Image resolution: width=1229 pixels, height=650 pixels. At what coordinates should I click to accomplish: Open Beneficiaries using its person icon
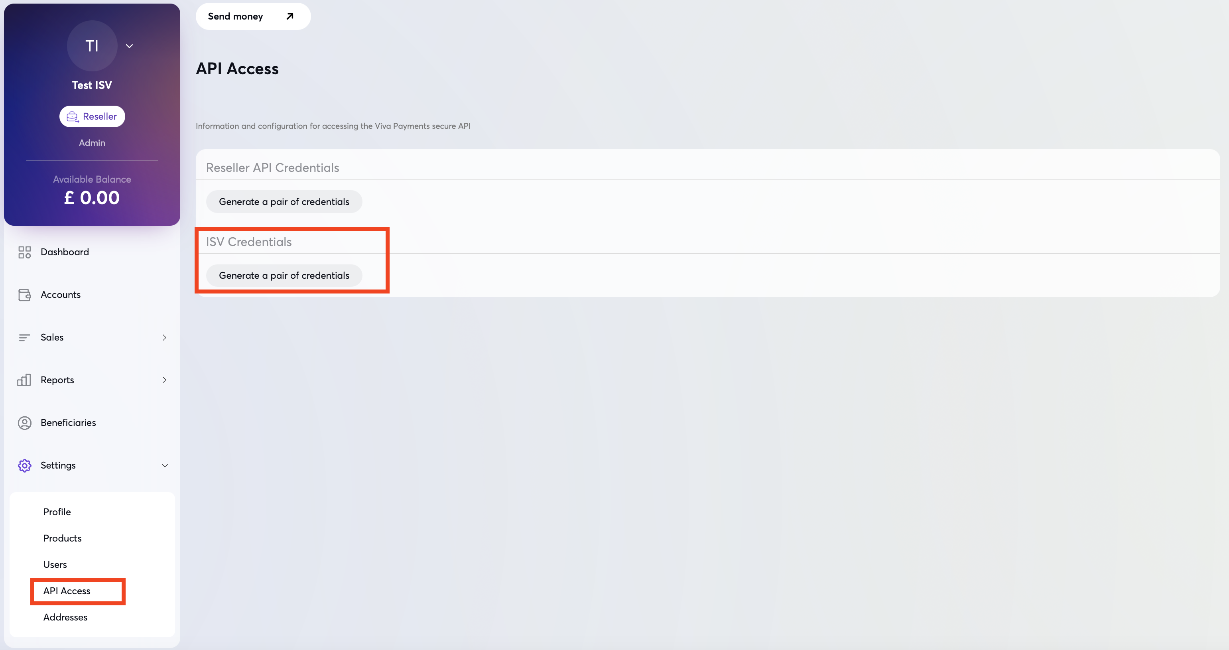coord(24,422)
